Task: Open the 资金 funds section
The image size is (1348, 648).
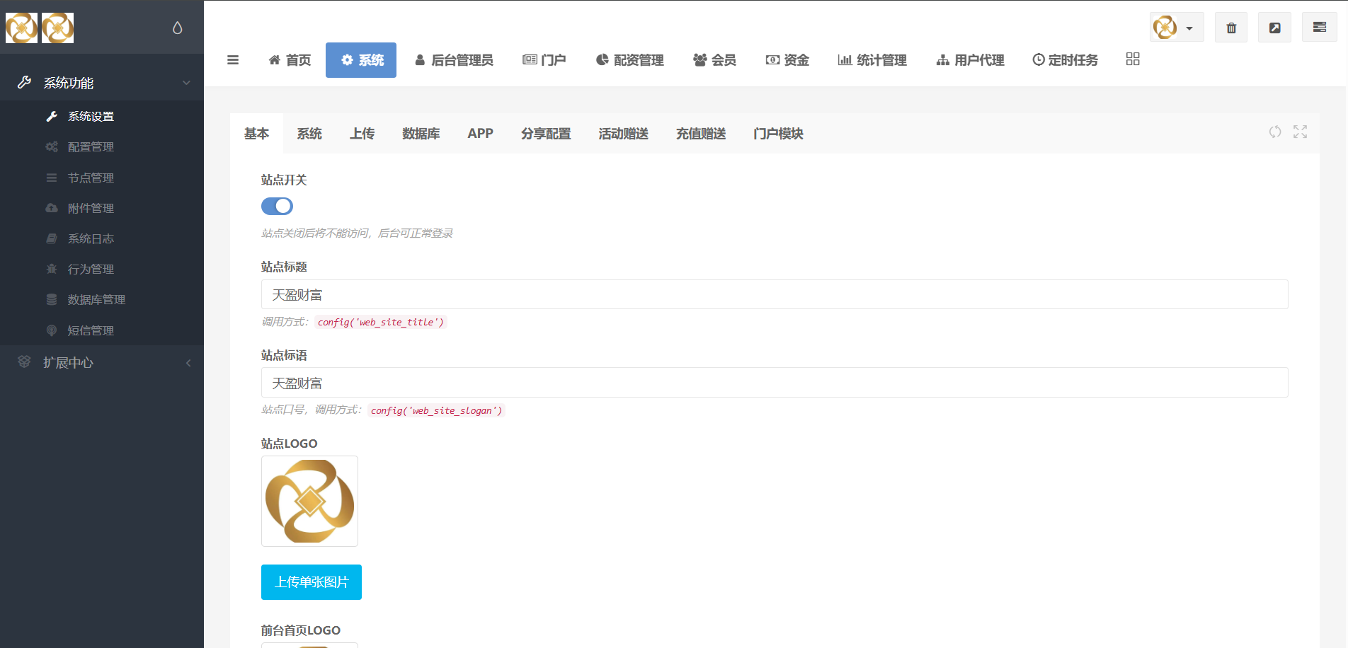Action: point(787,60)
